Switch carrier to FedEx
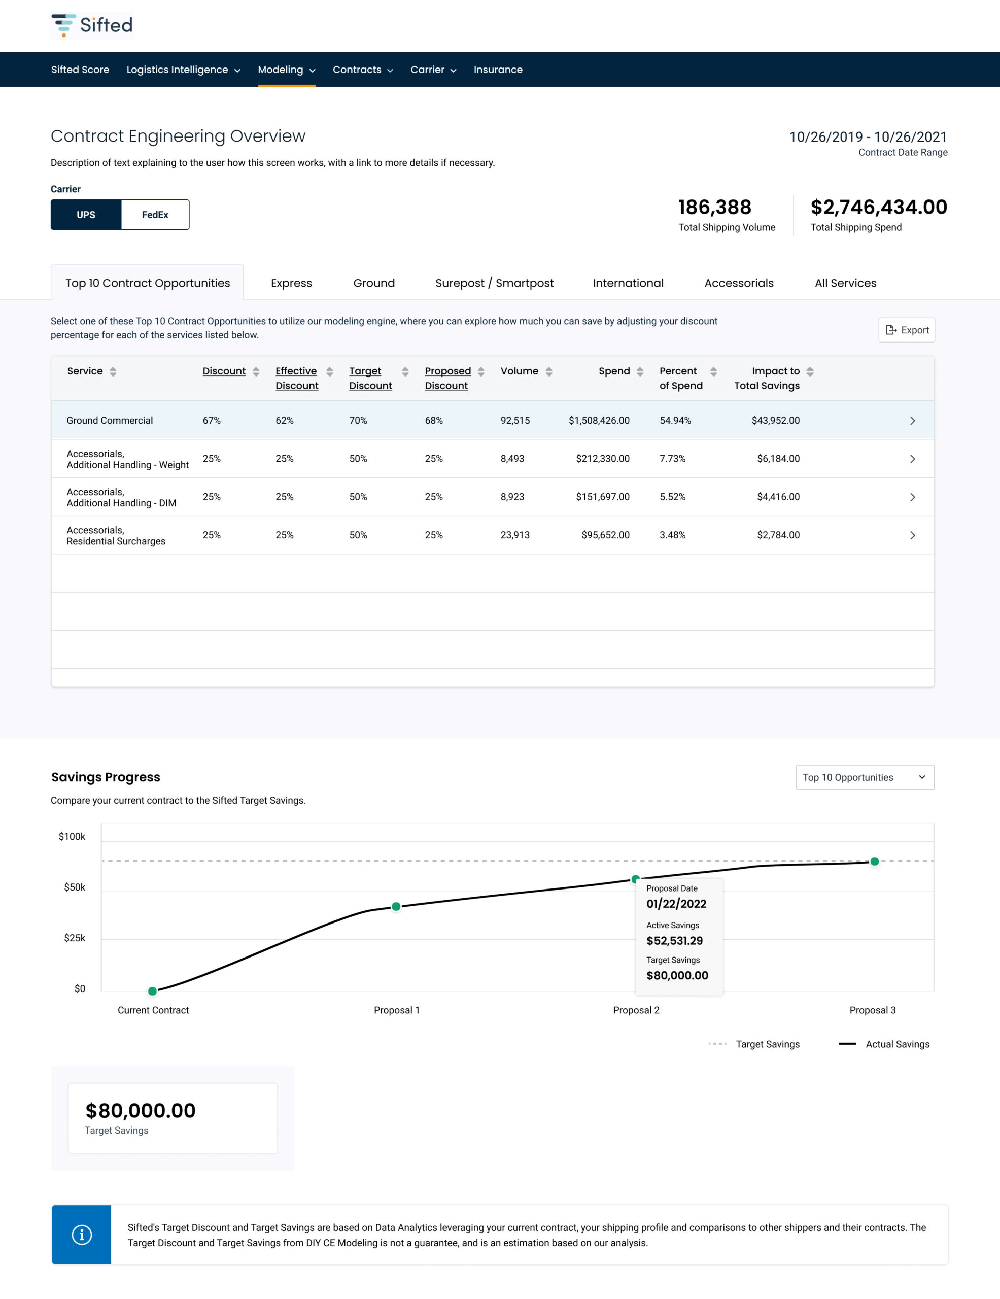1000x1299 pixels. click(155, 215)
